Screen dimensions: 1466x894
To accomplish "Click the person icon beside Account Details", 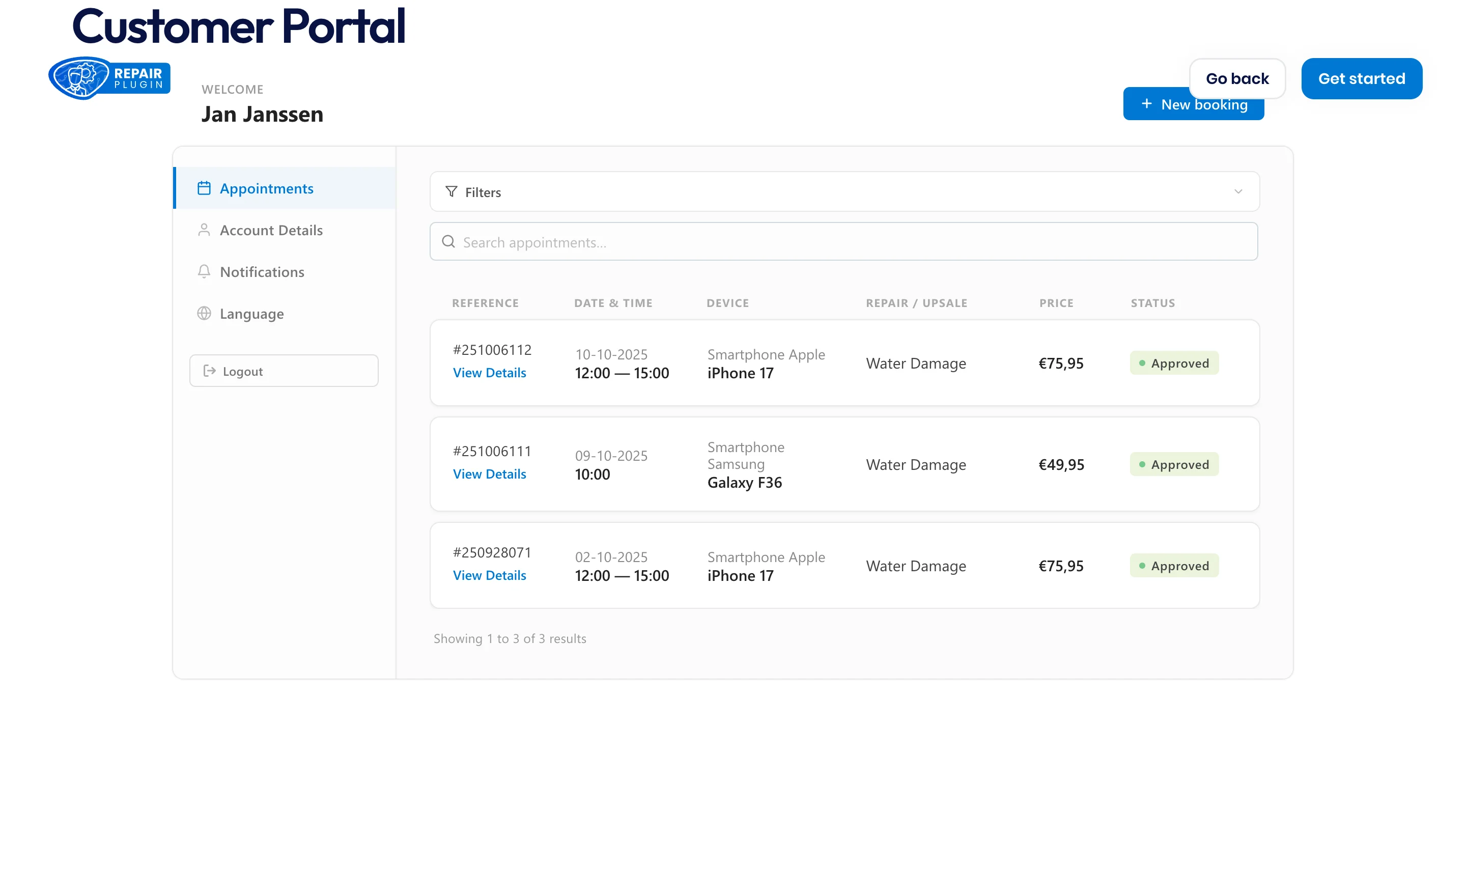I will (204, 230).
